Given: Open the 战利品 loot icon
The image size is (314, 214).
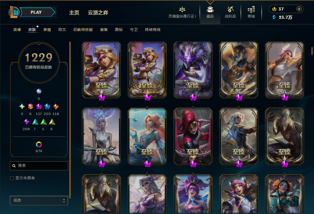Looking at the screenshot, I should tap(230, 9).
